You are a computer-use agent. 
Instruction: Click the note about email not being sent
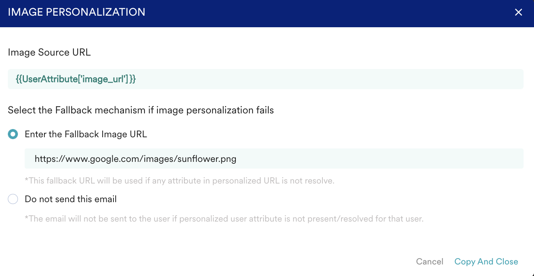tap(224, 219)
